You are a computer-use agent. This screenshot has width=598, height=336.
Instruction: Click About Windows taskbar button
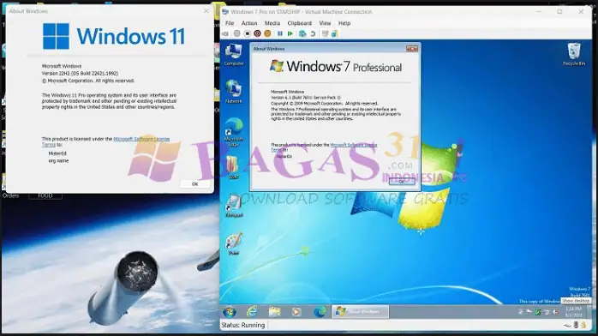360,312
